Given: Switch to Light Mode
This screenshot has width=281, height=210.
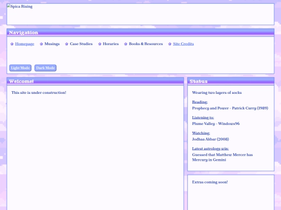Looking at the screenshot, I should 20,68.
